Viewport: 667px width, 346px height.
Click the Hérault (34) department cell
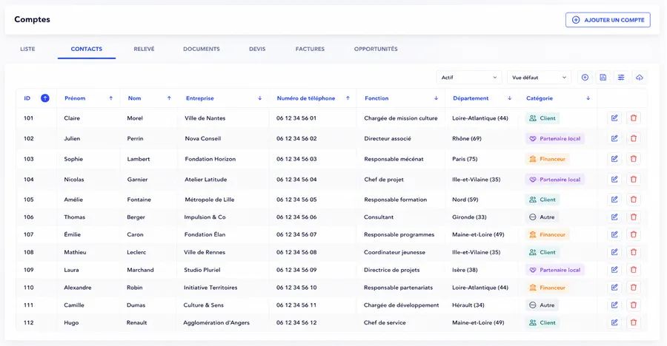pos(468,305)
